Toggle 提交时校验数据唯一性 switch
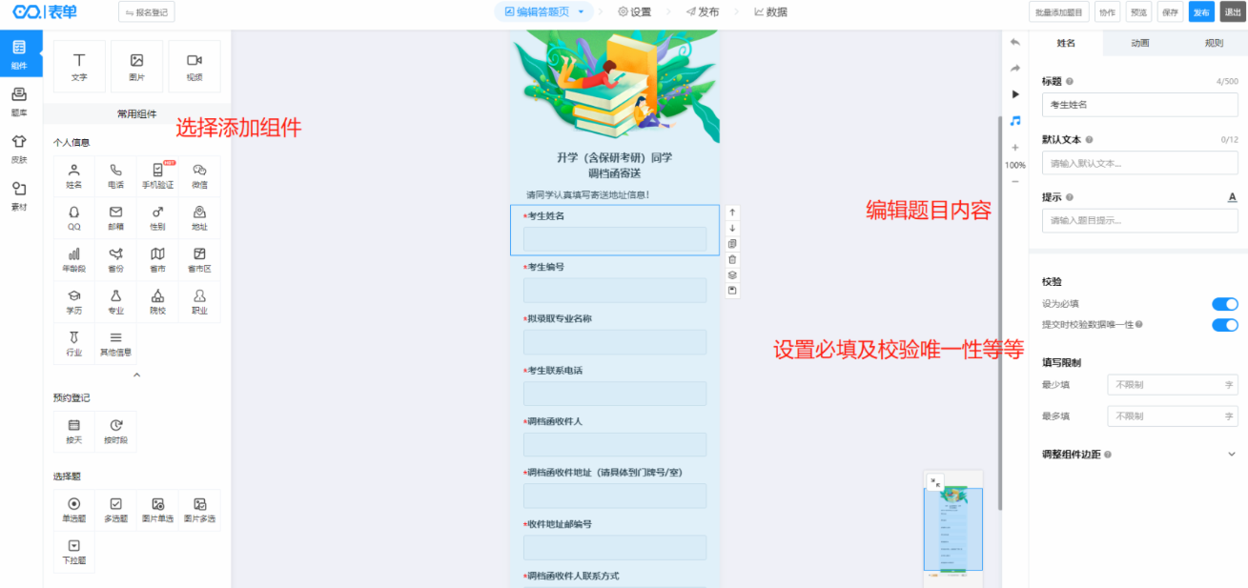Viewport: 1248px width, 588px height. 1224,325
